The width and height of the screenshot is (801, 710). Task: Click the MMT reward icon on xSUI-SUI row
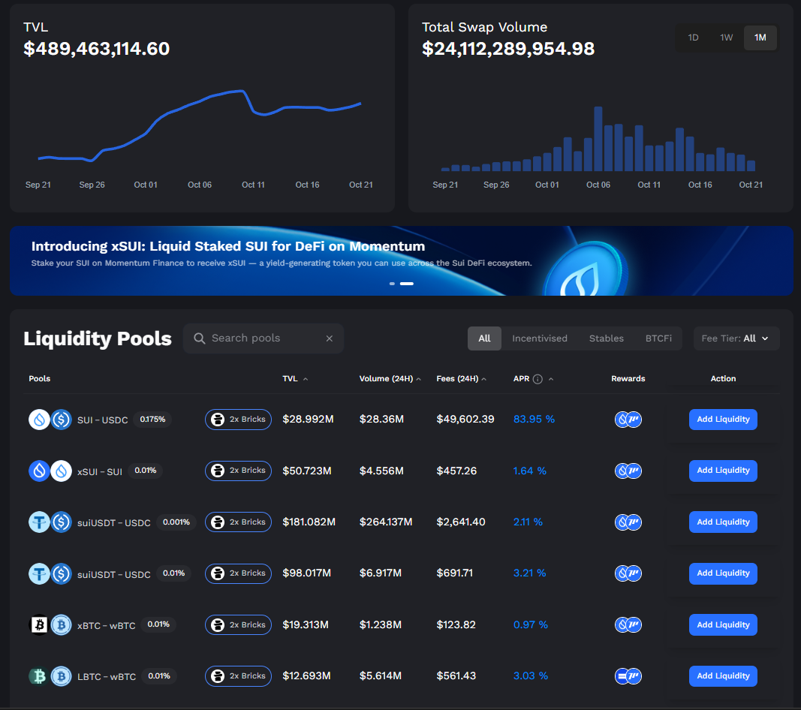634,471
